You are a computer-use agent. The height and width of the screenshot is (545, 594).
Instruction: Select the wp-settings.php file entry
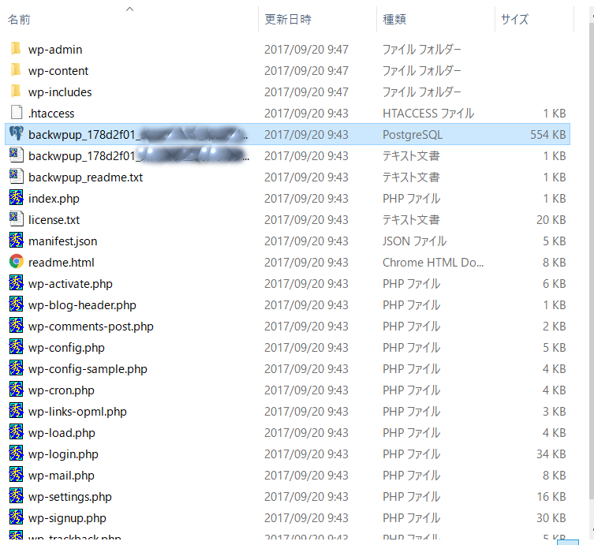coord(69,497)
